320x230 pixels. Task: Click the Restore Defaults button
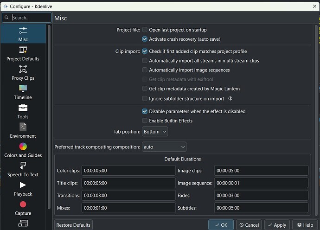(73, 225)
